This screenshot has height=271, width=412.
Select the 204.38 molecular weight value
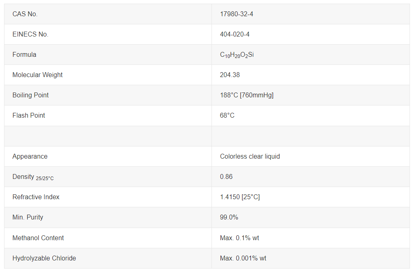tap(230, 75)
